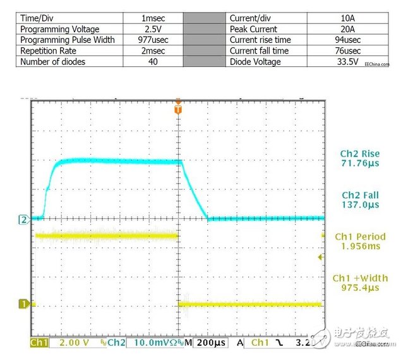Click the orange trigger position marker T

[x=178, y=109]
